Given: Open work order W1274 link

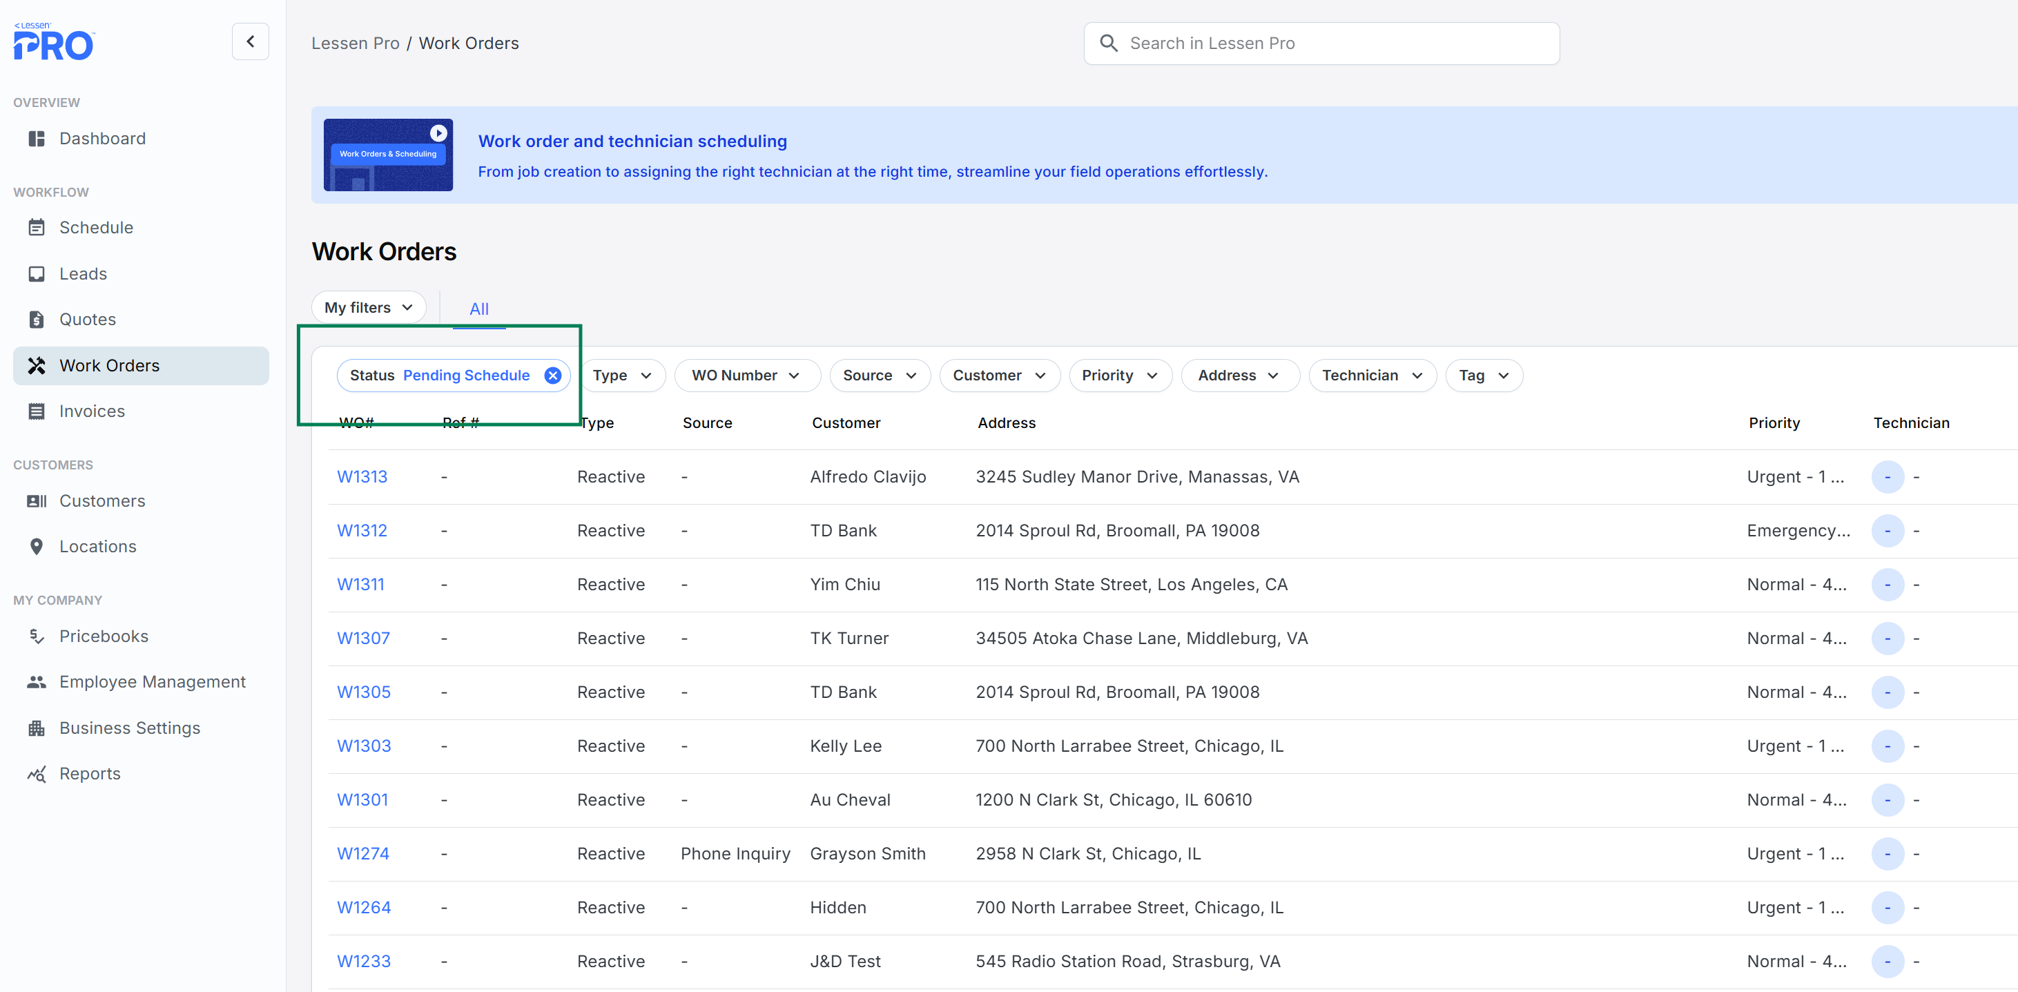Looking at the screenshot, I should click(362, 853).
